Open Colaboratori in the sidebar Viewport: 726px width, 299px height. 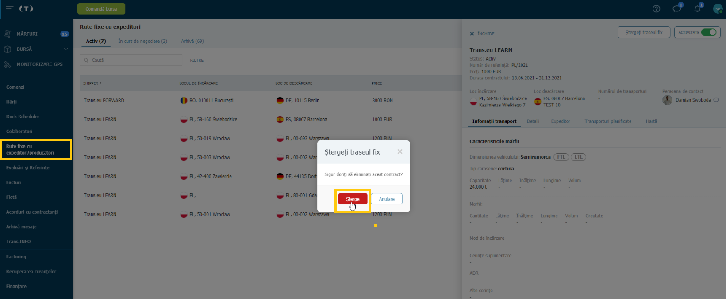[x=19, y=132]
